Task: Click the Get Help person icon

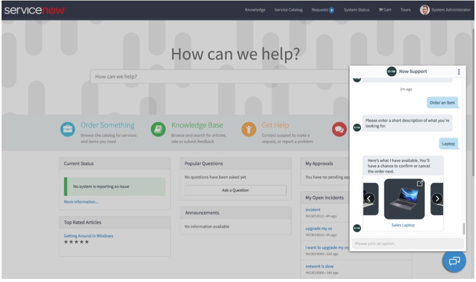Action: coord(248,130)
